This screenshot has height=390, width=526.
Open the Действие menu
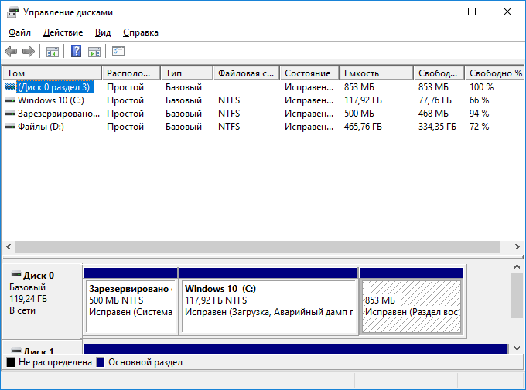point(63,32)
